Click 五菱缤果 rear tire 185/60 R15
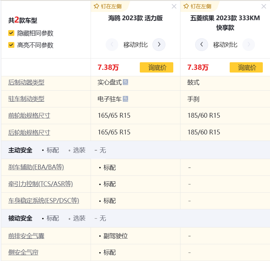The height and width of the screenshot is (261, 270). click(x=204, y=132)
